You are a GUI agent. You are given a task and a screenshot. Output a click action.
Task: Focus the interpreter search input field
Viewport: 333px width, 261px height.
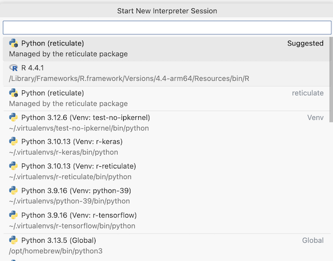tap(167, 28)
